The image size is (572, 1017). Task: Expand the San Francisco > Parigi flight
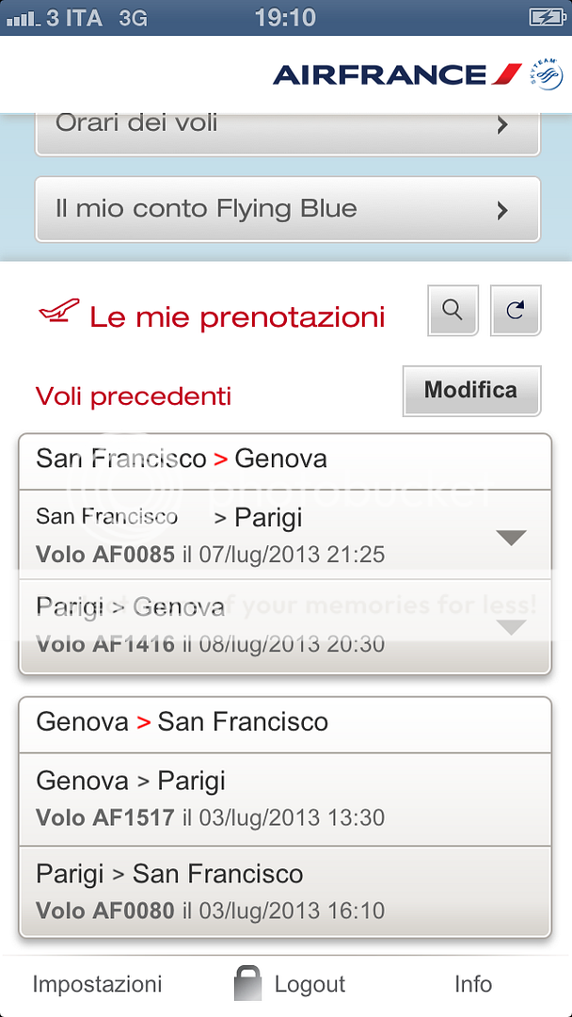(510, 538)
